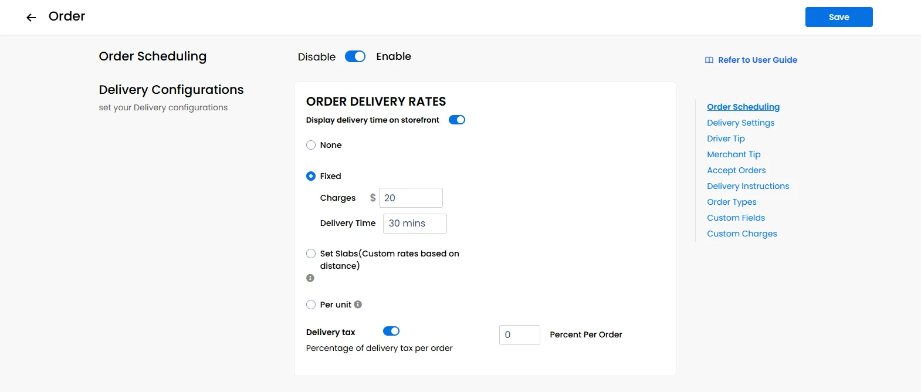The height and width of the screenshot is (392, 921).
Task: Navigate to Custom Charges in side menu
Action: coord(741,234)
